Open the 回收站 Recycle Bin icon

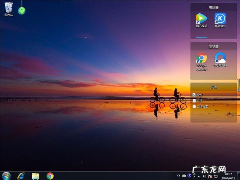pyautogui.click(x=9, y=9)
